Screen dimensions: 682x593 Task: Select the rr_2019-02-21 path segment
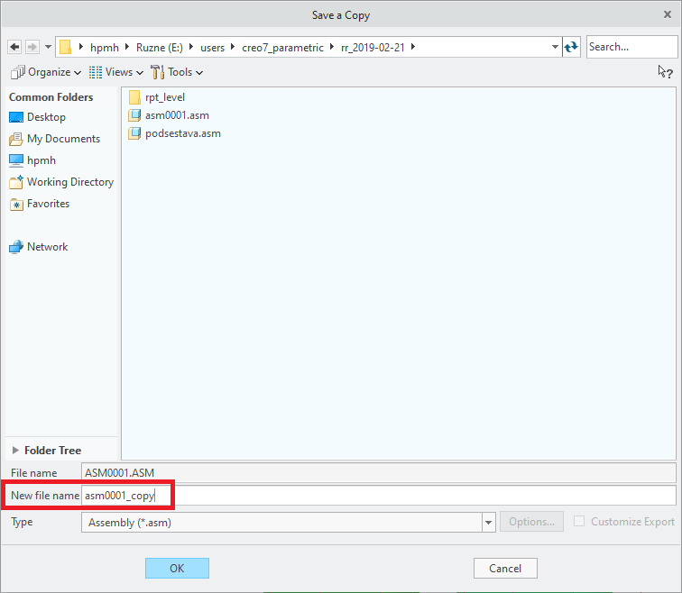pyautogui.click(x=373, y=48)
